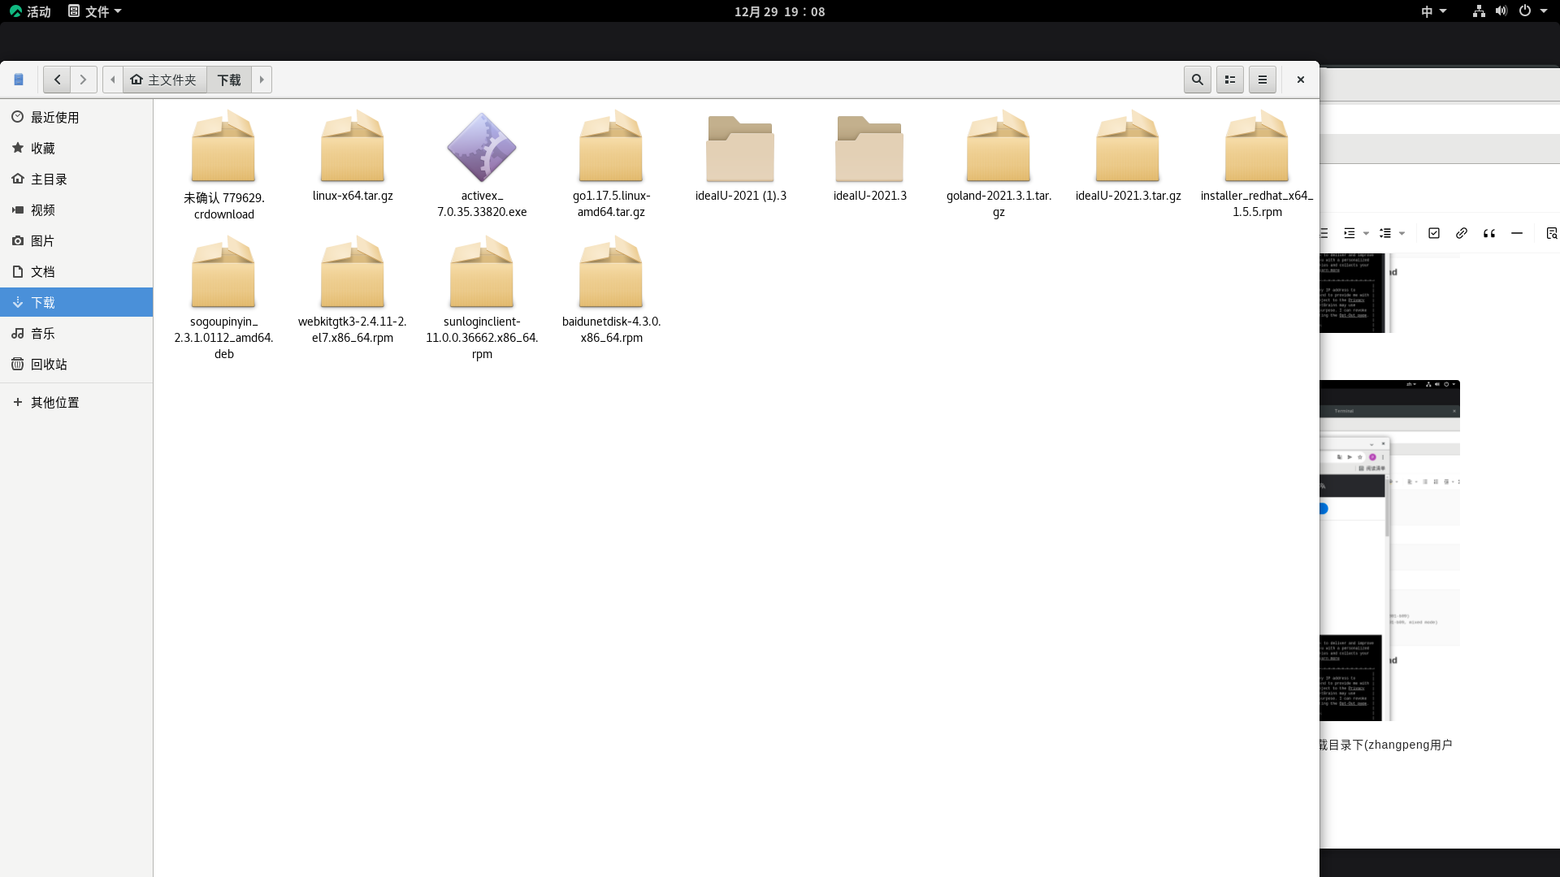Viewport: 1560px width, 877px height.
Task: Open 最近使用 in the sidebar
Action: tap(76, 117)
